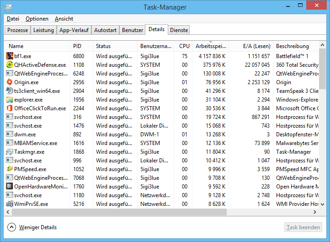
Task: Click the MBAMService.exe Malwarebytes icon
Action: pyautogui.click(x=10, y=143)
